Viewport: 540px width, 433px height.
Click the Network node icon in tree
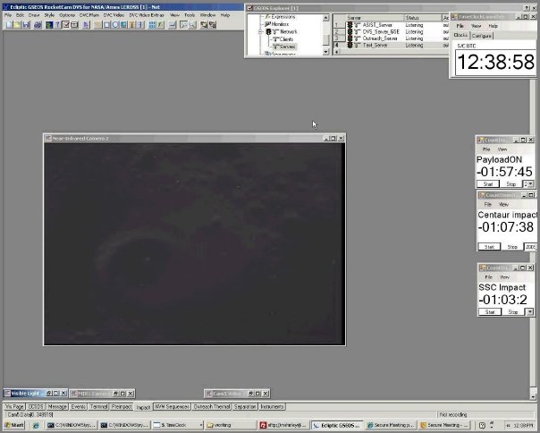[266, 31]
